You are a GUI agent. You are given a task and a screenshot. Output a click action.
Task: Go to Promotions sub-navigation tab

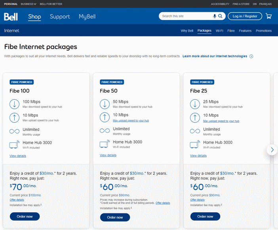click(264, 30)
